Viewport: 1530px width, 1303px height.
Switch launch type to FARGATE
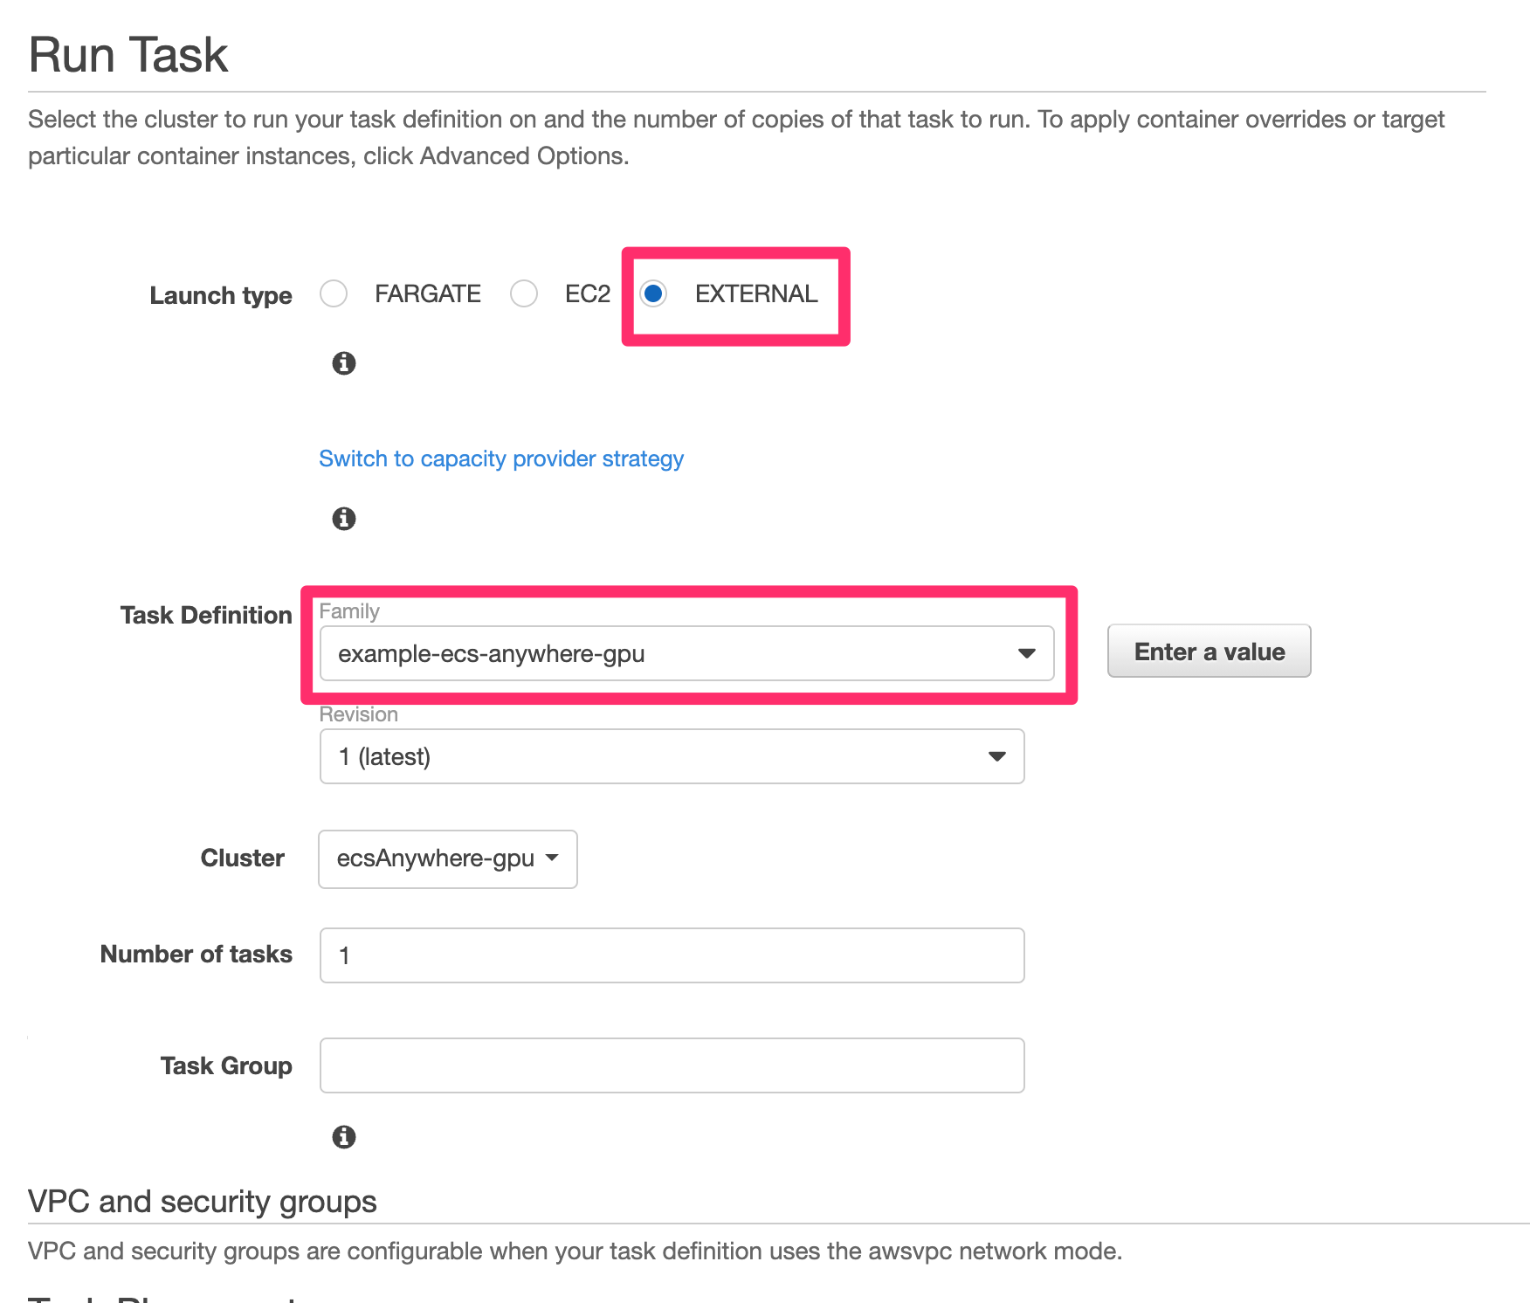click(334, 294)
